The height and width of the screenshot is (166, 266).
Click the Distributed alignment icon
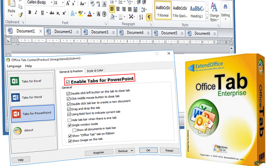(x=135, y=9)
